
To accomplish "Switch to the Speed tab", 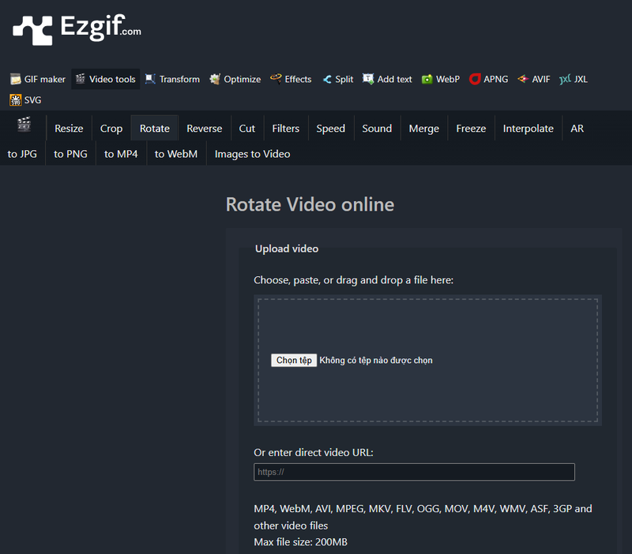I will 330,129.
